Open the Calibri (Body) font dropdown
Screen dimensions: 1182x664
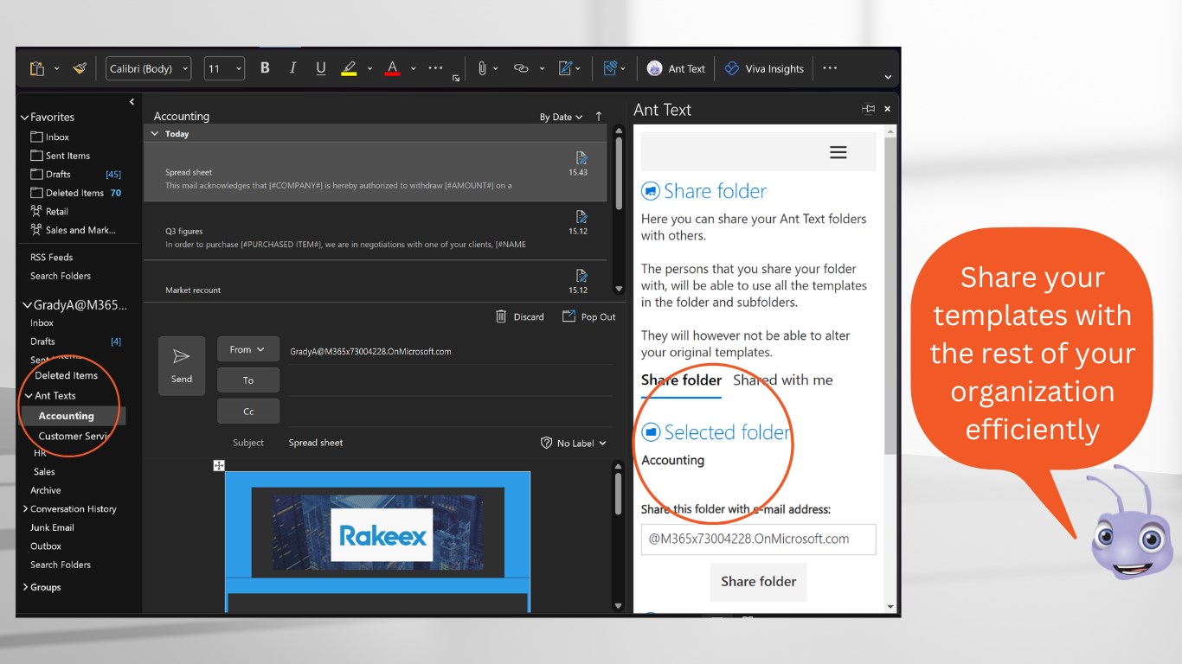click(x=148, y=68)
